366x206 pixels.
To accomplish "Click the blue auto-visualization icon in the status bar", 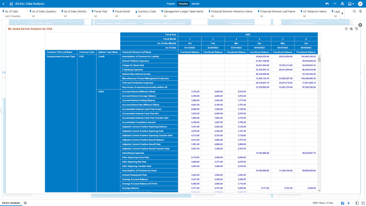I will pos(343,203).
